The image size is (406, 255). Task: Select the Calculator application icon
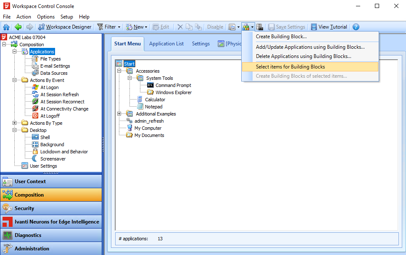(140, 100)
